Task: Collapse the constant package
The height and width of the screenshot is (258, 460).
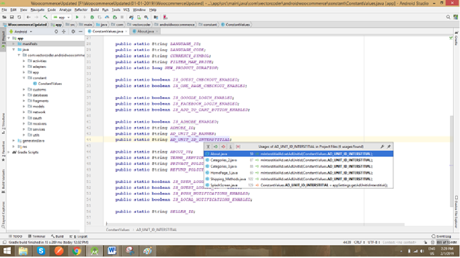Action: tap(24, 78)
